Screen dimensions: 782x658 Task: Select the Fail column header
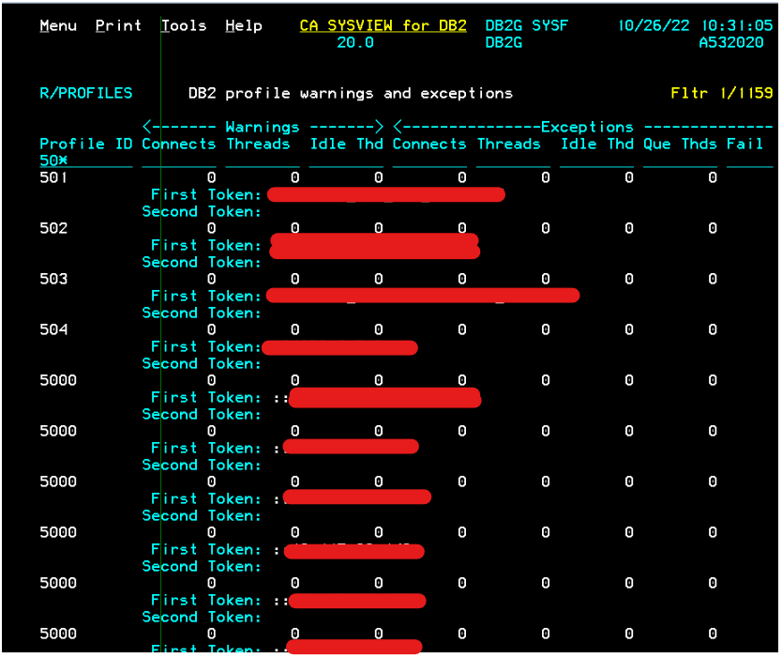click(x=744, y=145)
